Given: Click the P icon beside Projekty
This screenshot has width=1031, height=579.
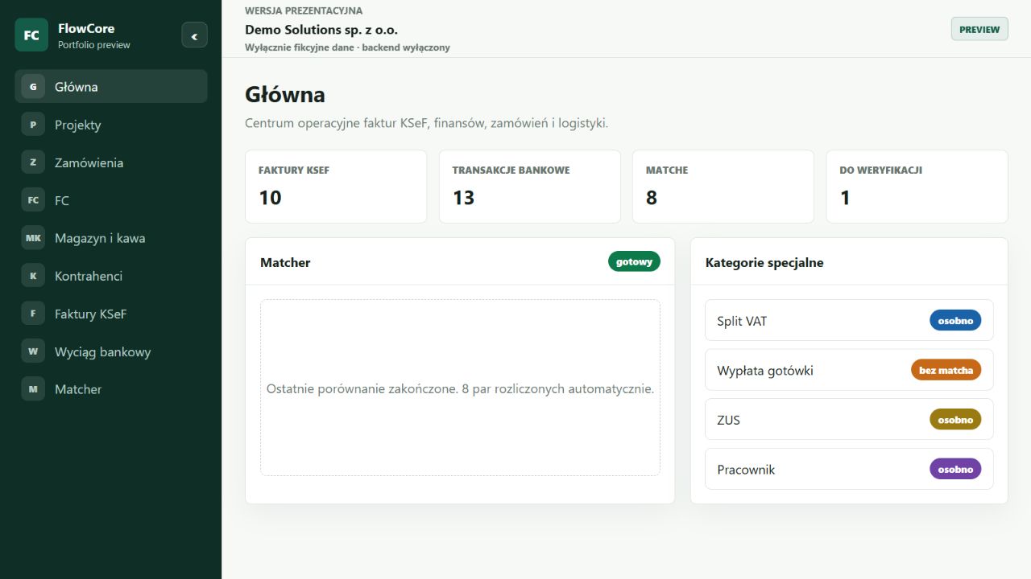Looking at the screenshot, I should click(x=33, y=125).
